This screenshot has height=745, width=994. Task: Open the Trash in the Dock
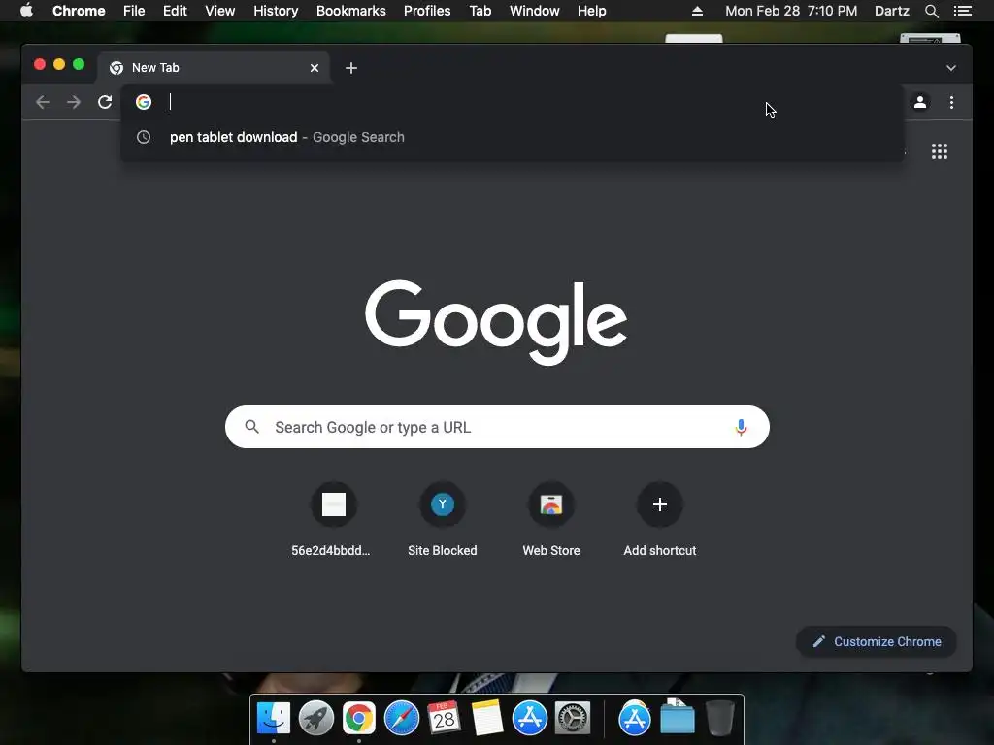(719, 719)
